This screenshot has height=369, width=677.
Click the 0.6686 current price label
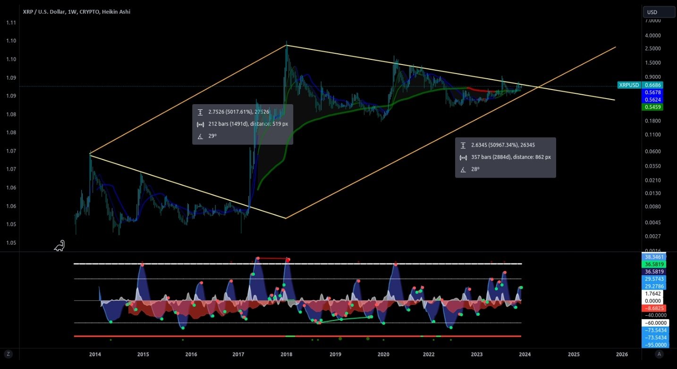653,85
